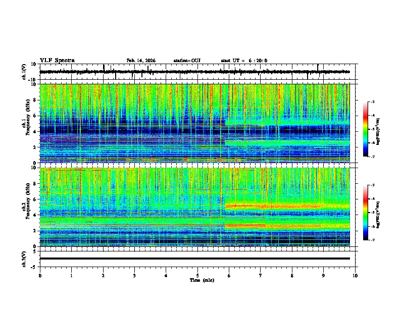
Task: Click the '-7' tick on ch.1 colorbar
Action: [x=372, y=157]
